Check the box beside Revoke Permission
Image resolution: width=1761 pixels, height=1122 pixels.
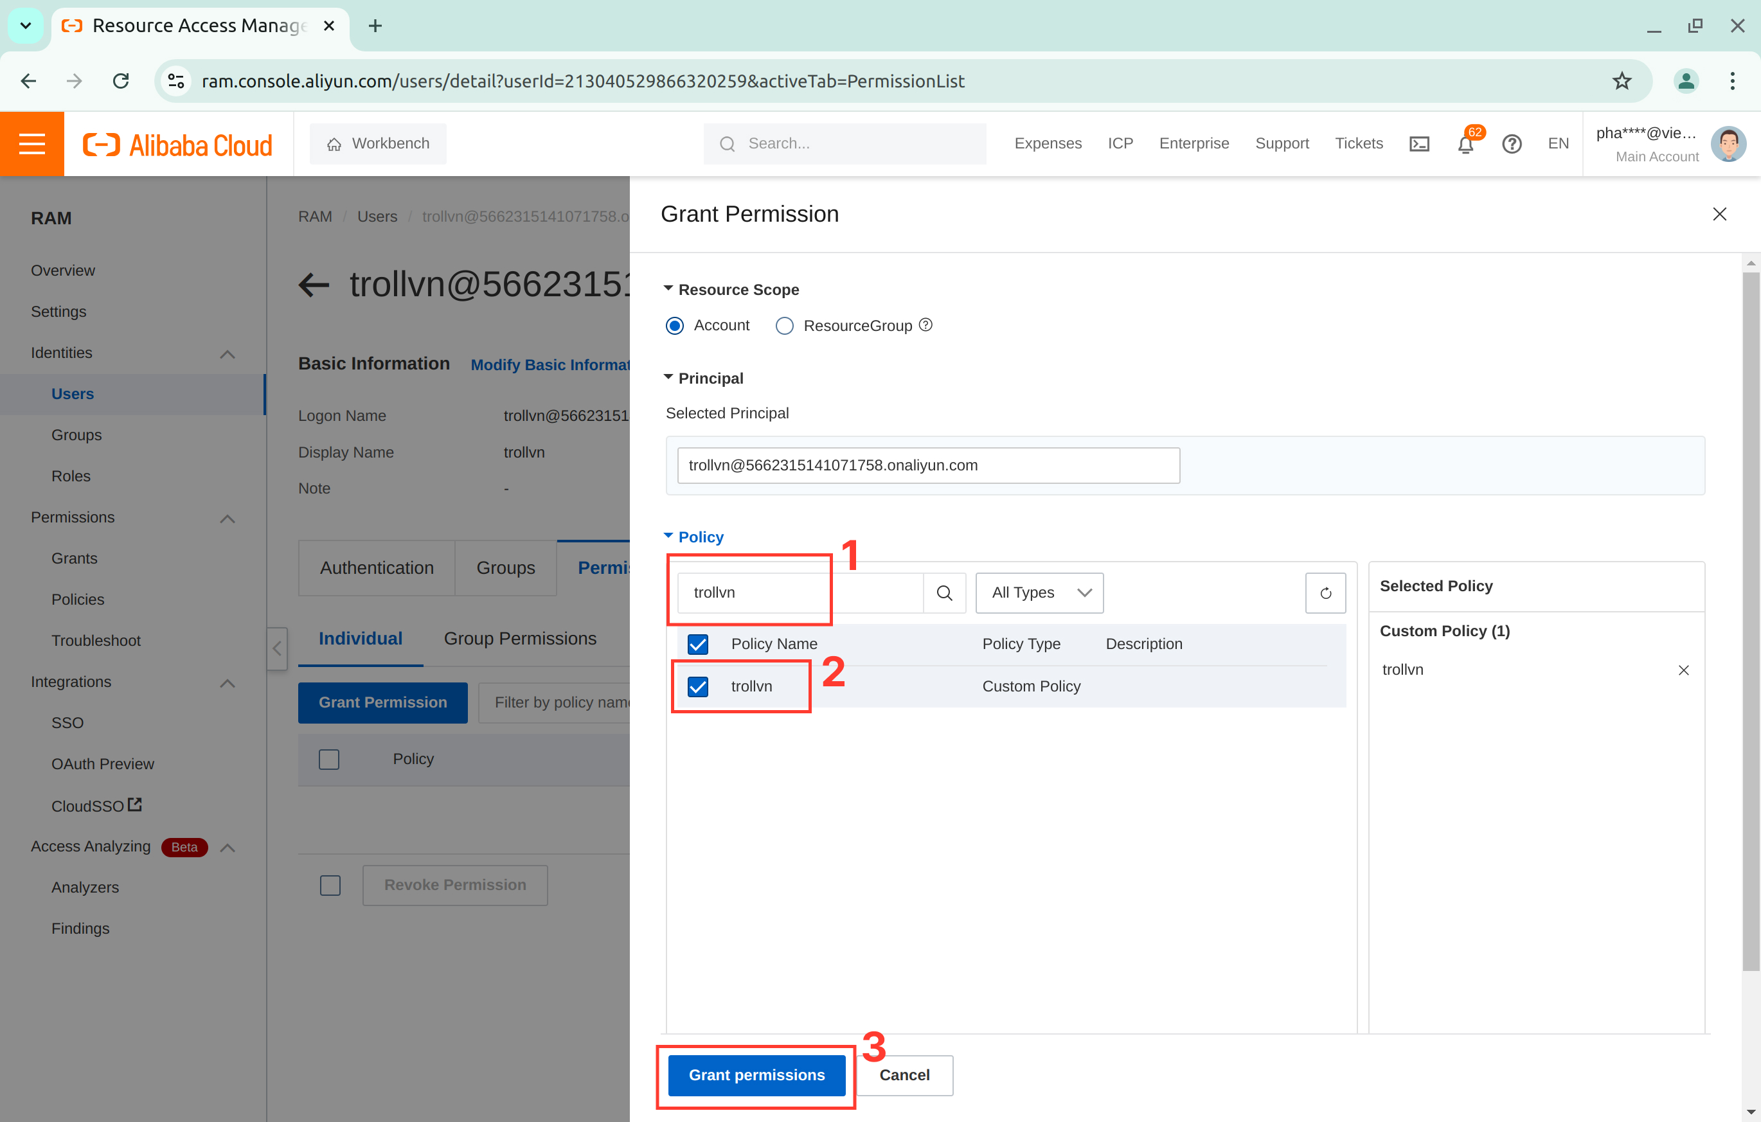[x=330, y=886]
